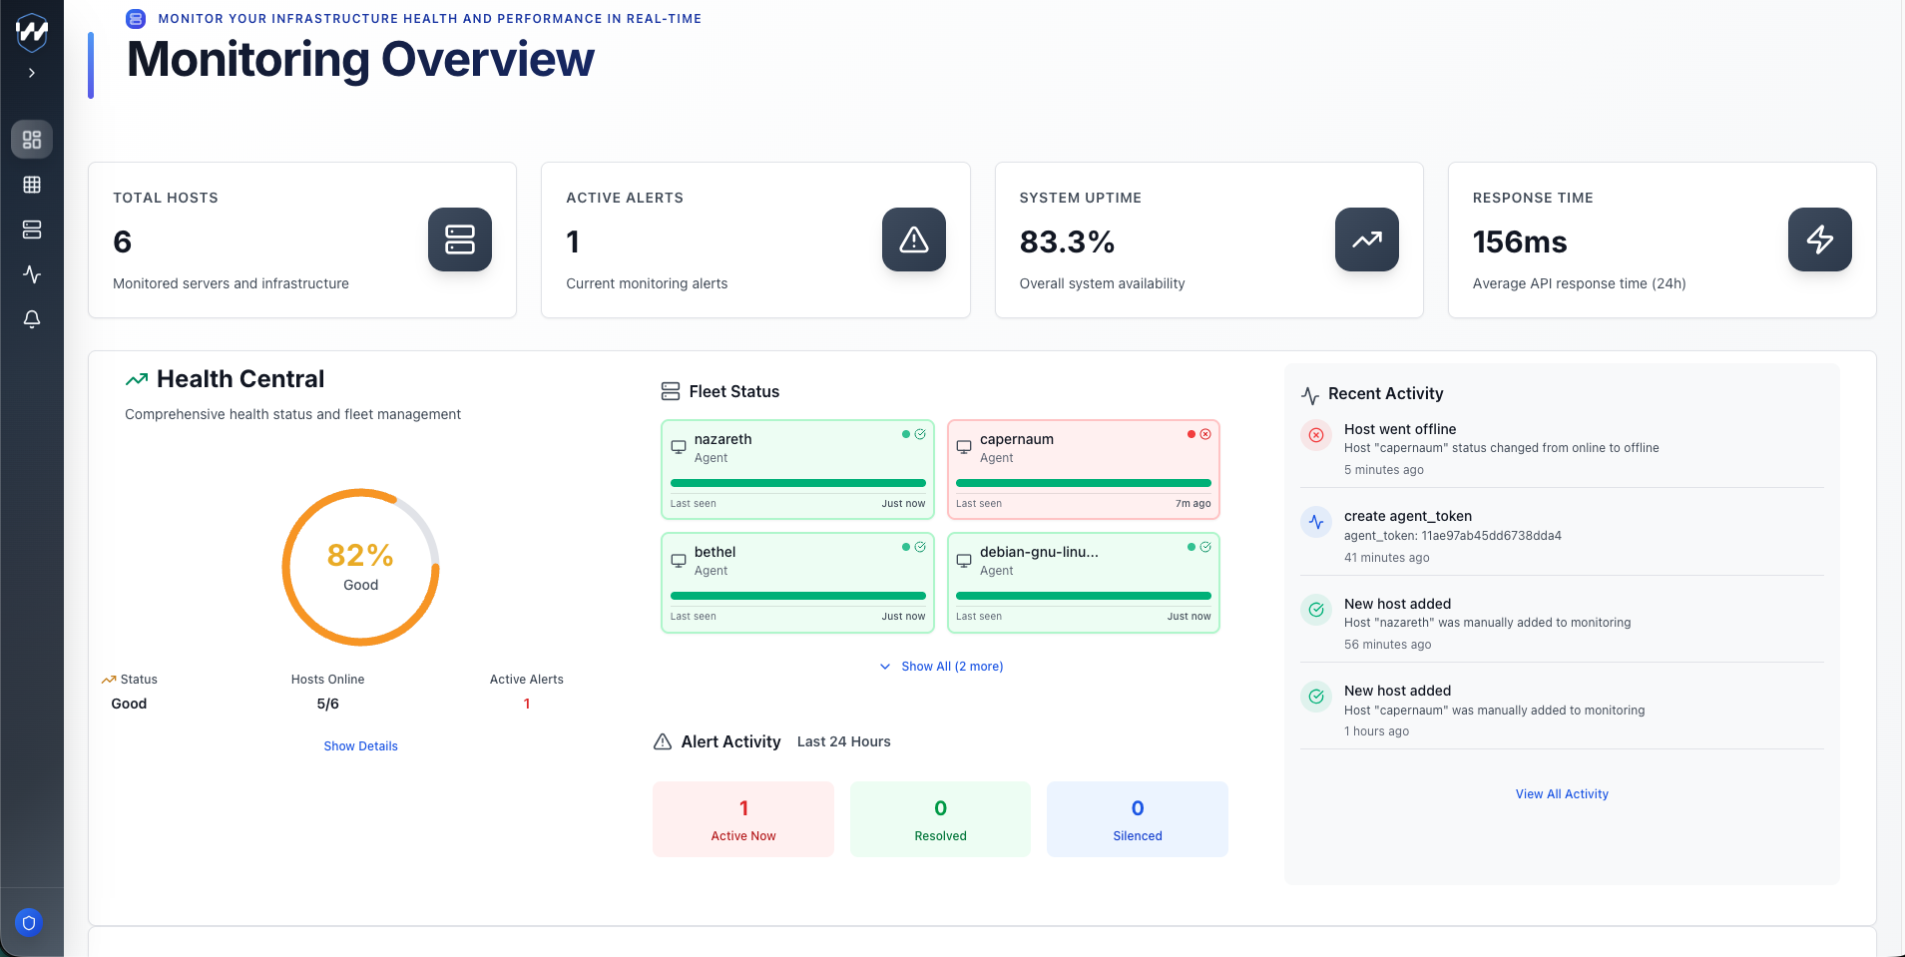Click the nazareth green health bar
1905x957 pixels.
click(x=798, y=483)
